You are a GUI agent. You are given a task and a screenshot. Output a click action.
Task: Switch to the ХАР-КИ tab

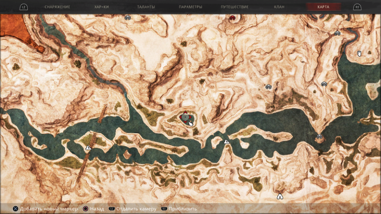pos(101,7)
